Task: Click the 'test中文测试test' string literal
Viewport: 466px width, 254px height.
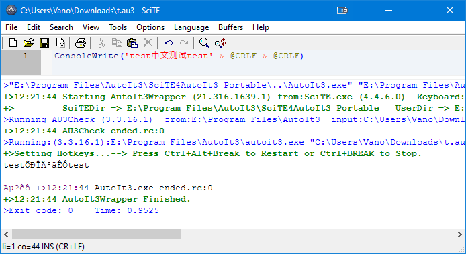Action: point(169,56)
